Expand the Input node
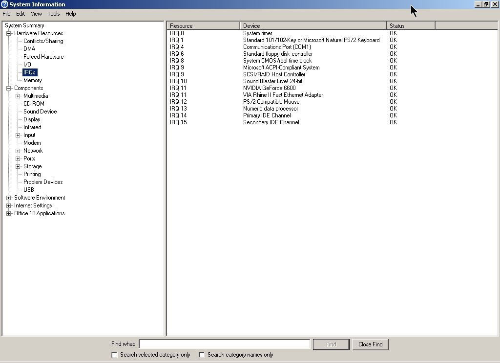 [18, 135]
